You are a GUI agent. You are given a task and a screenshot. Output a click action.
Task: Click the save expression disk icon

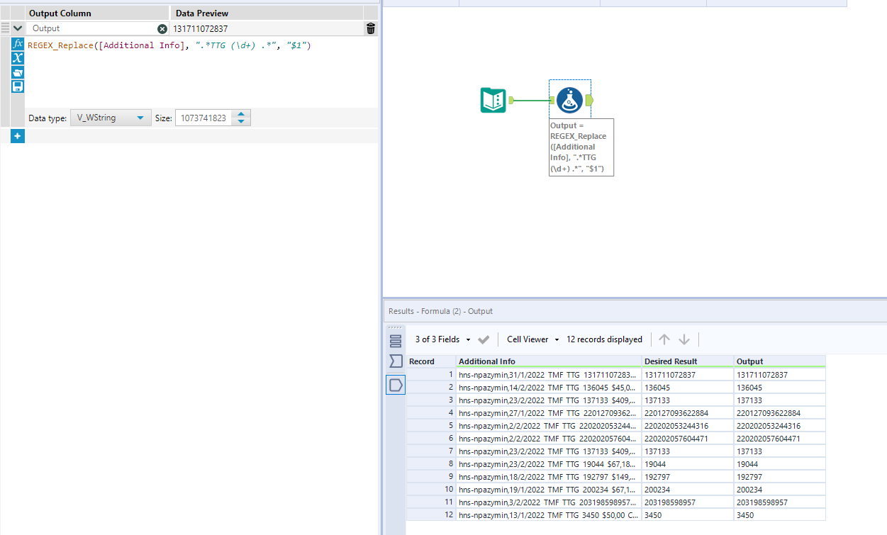18,86
